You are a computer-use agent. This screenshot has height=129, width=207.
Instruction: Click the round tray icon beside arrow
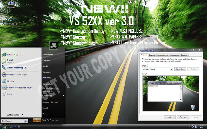pyautogui.click(x=193, y=127)
